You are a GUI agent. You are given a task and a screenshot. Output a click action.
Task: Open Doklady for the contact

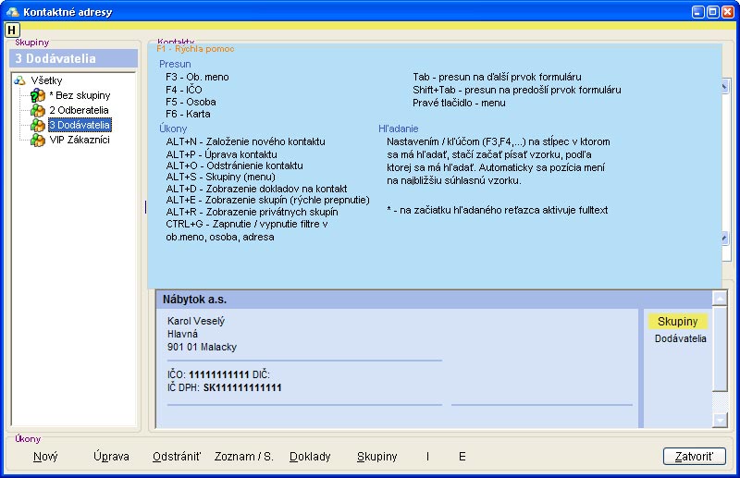309,456
